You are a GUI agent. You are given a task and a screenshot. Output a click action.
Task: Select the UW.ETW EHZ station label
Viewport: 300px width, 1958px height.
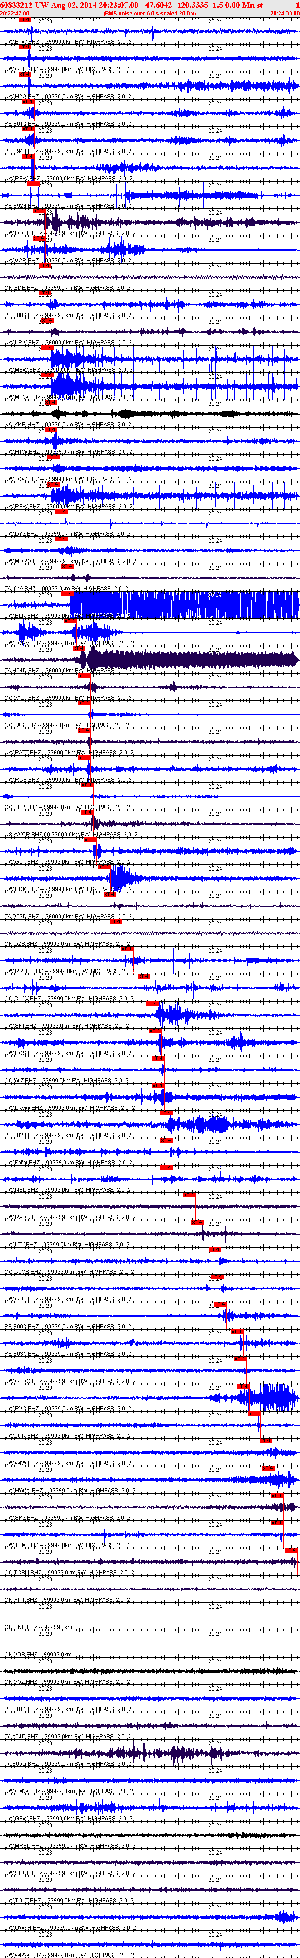[17, 42]
